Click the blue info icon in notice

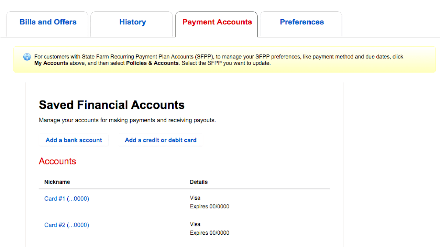click(27, 57)
